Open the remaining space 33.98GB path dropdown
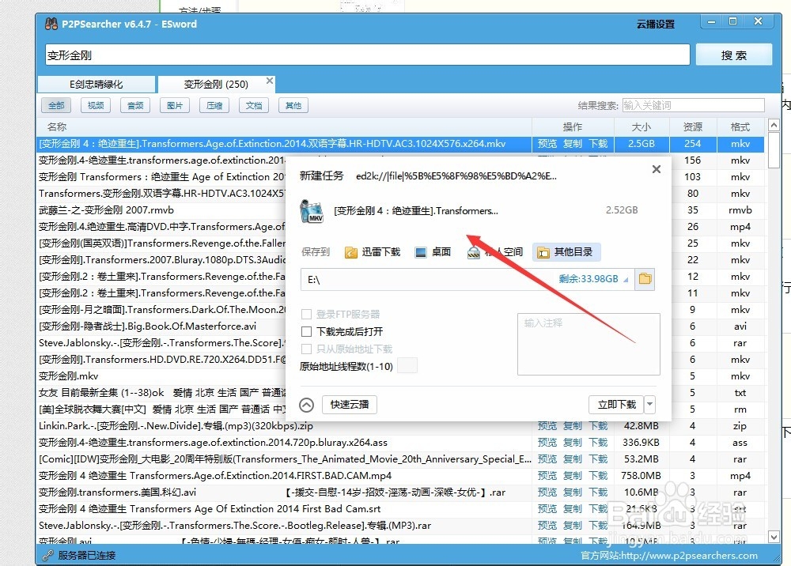The image size is (791, 566). (x=626, y=279)
